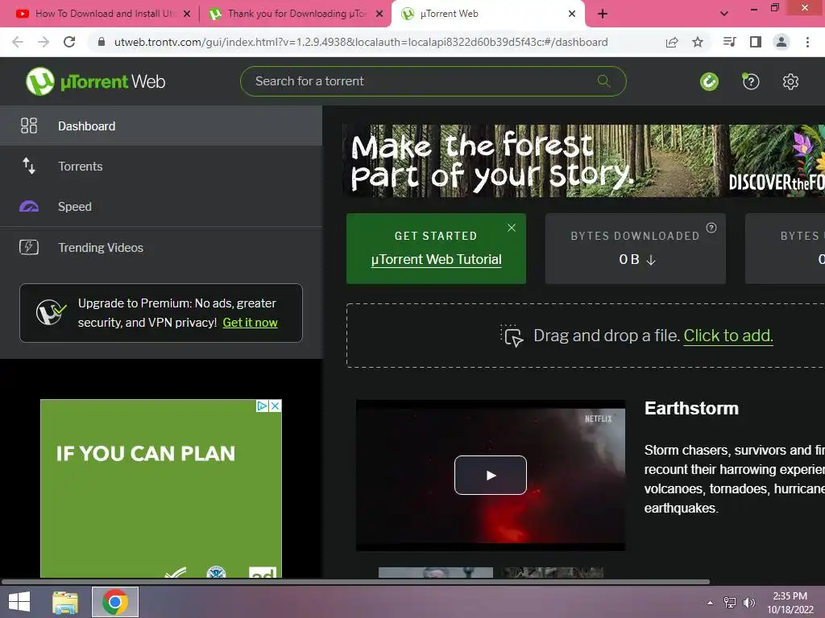Click the Premium upgrade shield icon
The width and height of the screenshot is (825, 618).
point(51,313)
